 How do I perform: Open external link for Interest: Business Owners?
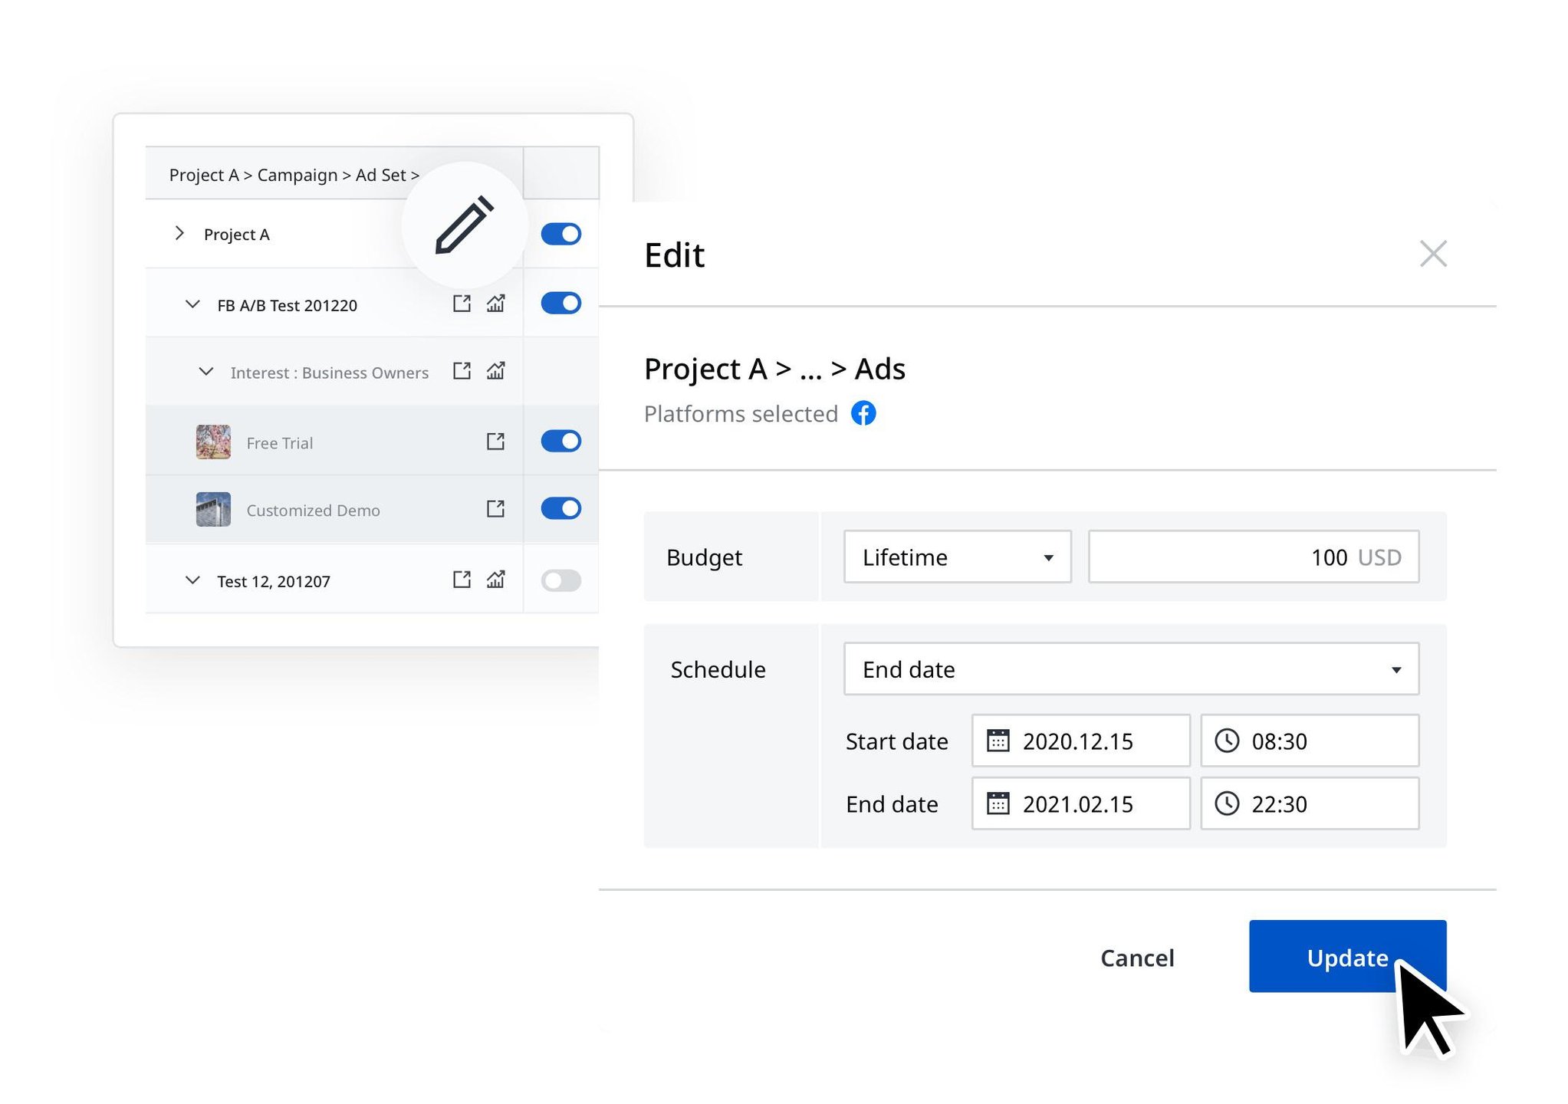(462, 371)
